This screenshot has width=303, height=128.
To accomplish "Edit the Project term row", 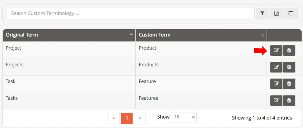I will [276, 50].
